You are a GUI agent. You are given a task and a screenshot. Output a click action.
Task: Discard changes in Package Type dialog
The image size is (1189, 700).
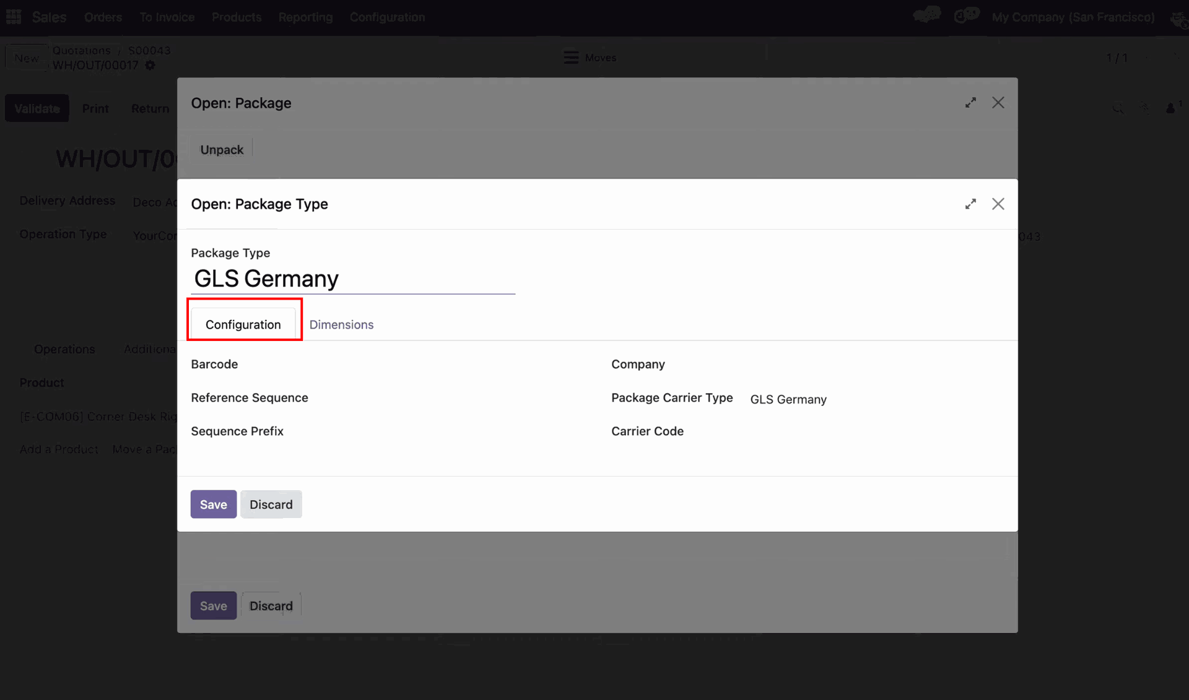pyautogui.click(x=271, y=504)
